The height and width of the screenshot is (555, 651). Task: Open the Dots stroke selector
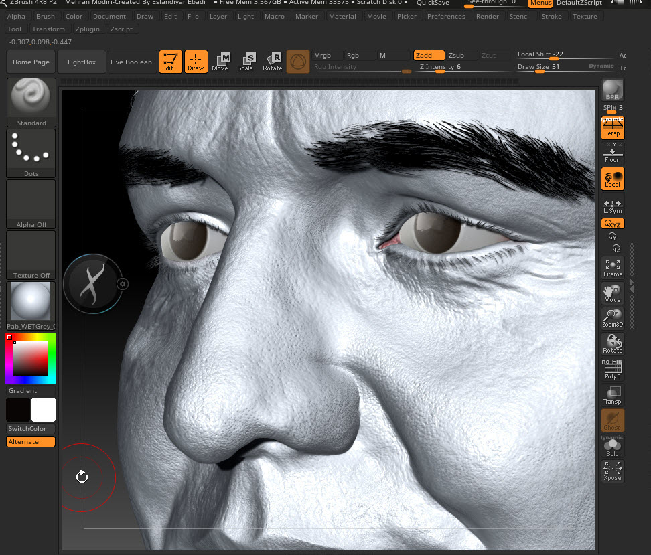tap(31, 153)
